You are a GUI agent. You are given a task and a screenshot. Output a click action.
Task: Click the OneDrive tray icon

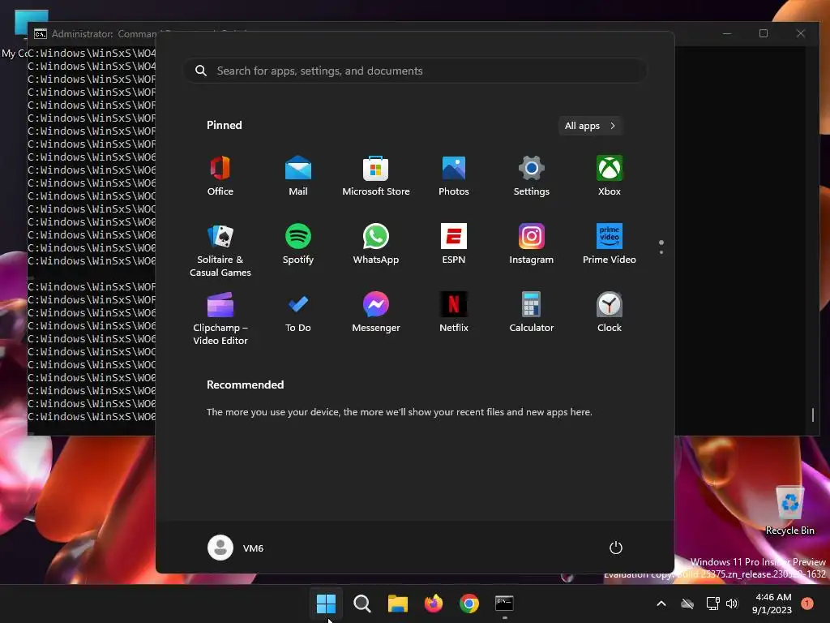(x=687, y=604)
